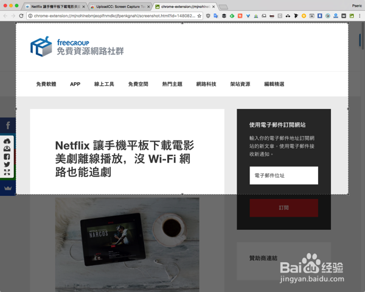Click the expand-arrows fullscreen icon in capture panel
The width and height of the screenshot is (365, 292).
tap(7, 172)
